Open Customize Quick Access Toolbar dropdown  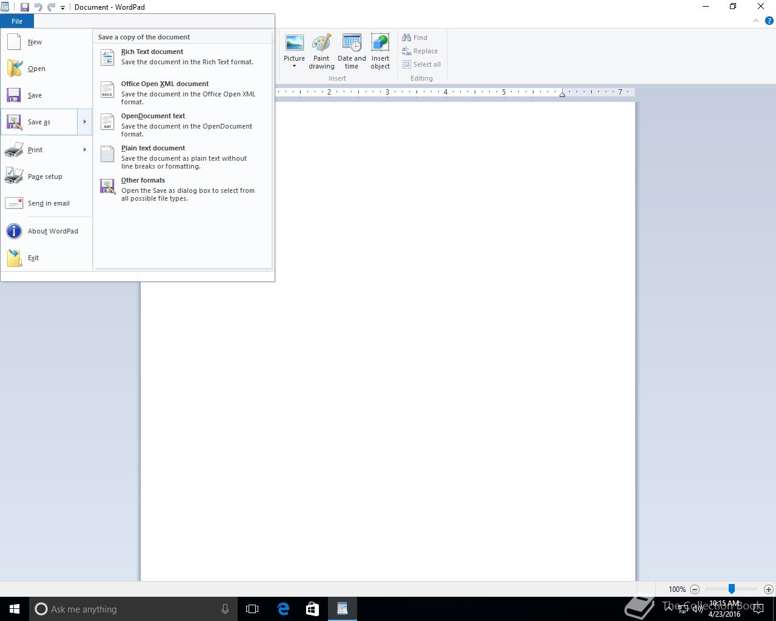pyautogui.click(x=62, y=8)
